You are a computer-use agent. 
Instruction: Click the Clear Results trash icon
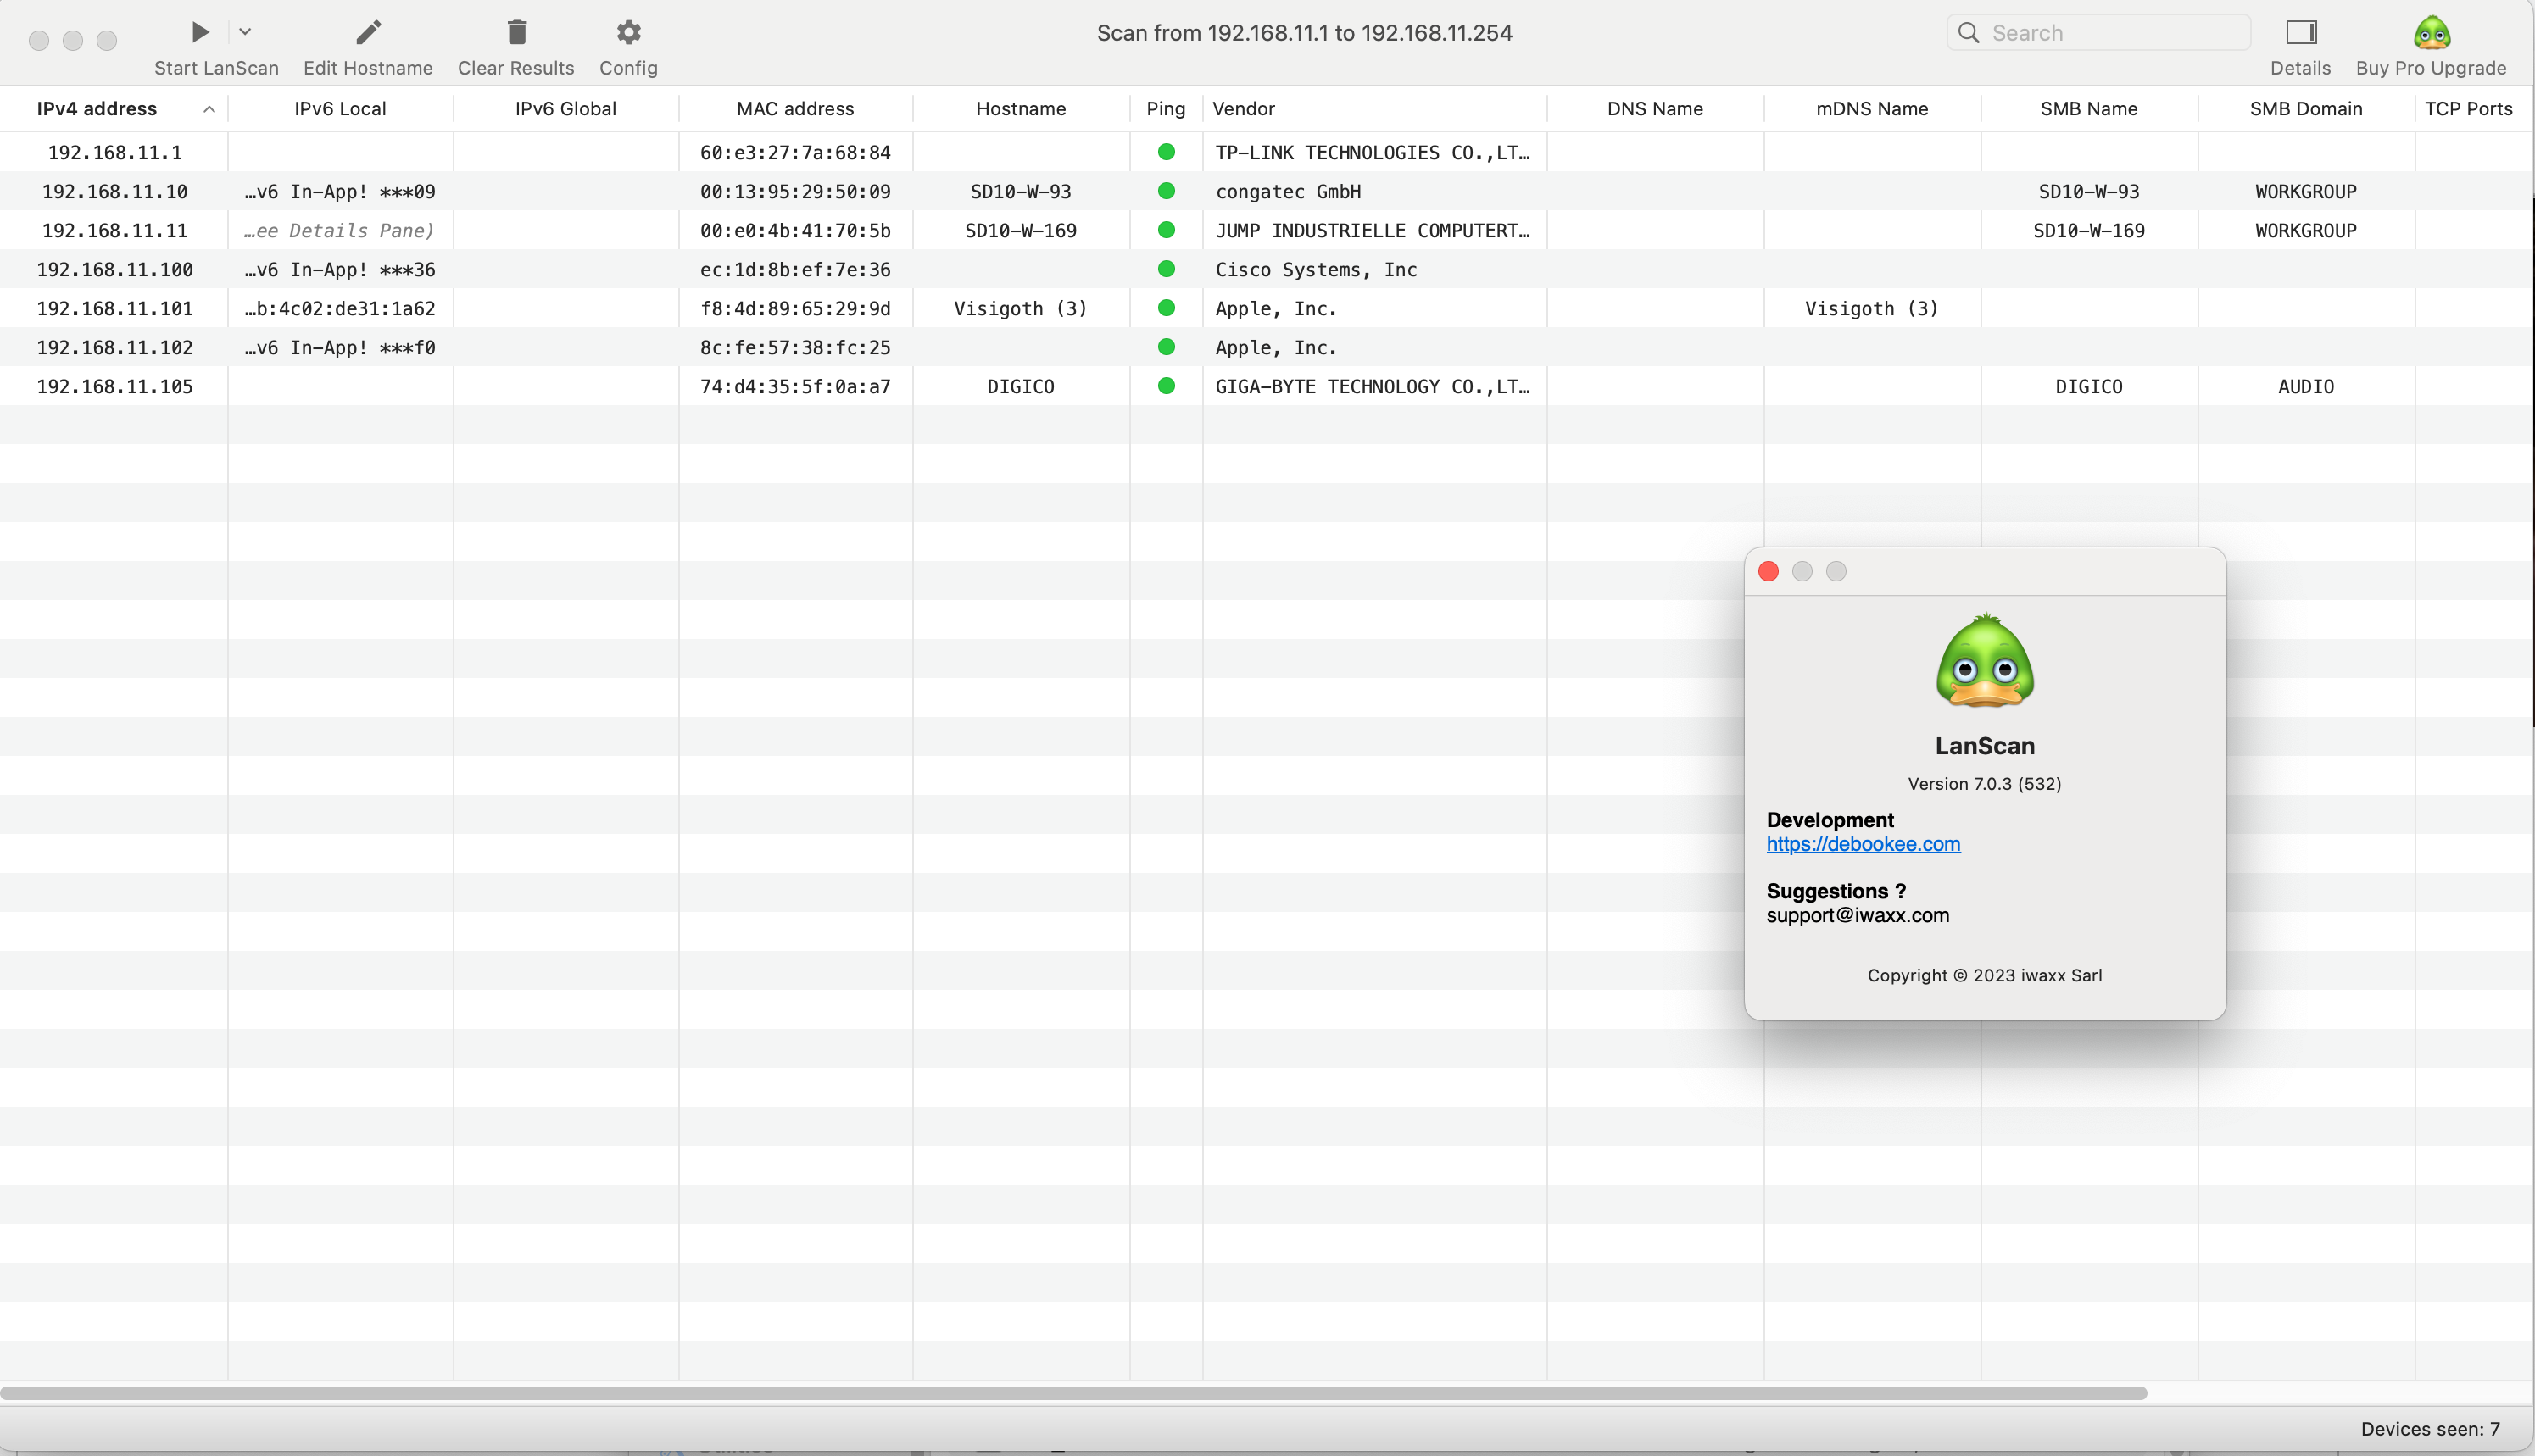click(x=516, y=32)
